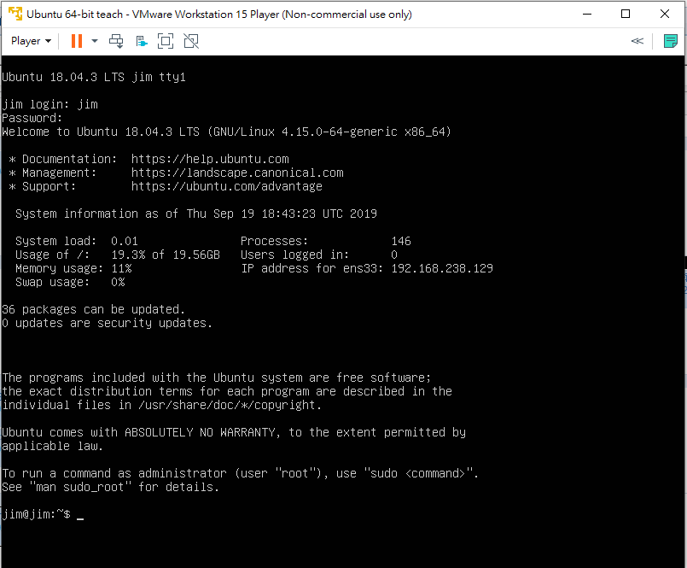This screenshot has width=687, height=568.
Task: Open the Player menu dropdown
Action: coord(31,41)
